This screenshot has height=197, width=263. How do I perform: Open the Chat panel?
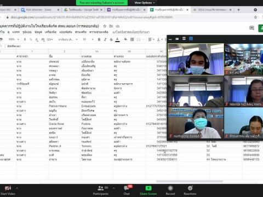tap(127, 190)
